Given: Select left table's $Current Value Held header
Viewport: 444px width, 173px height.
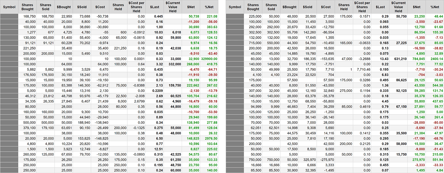Looking at the screenshot, I should tap(173, 7).
